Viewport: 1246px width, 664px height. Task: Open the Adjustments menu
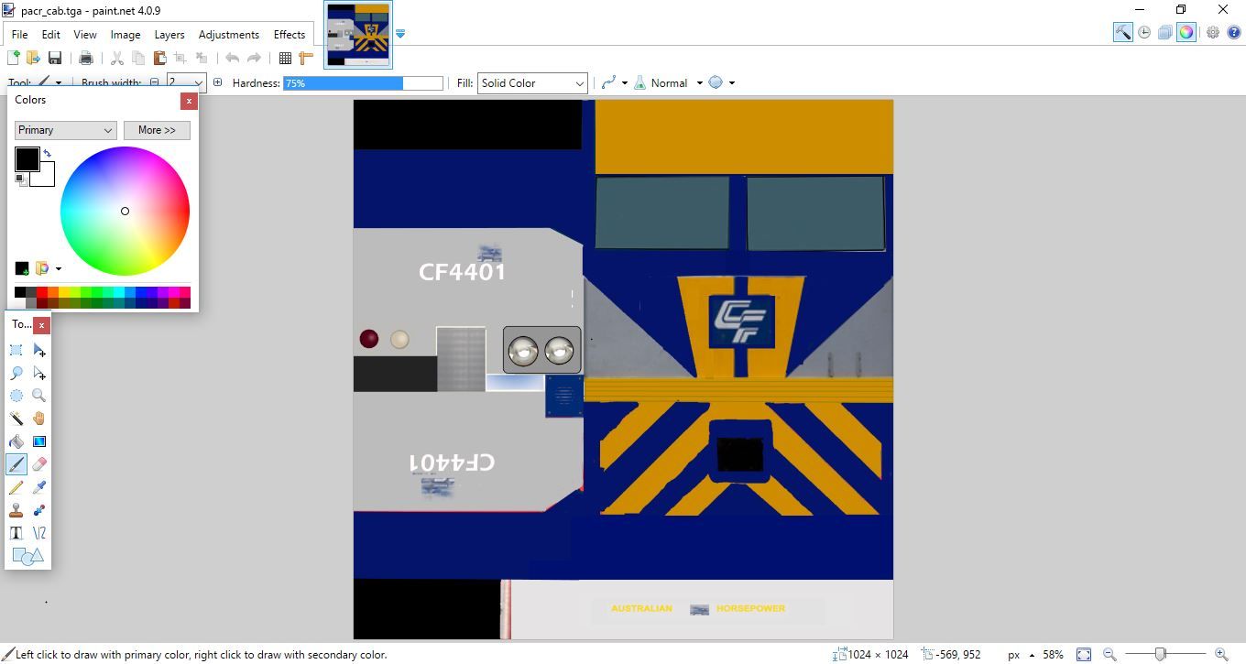coord(228,34)
